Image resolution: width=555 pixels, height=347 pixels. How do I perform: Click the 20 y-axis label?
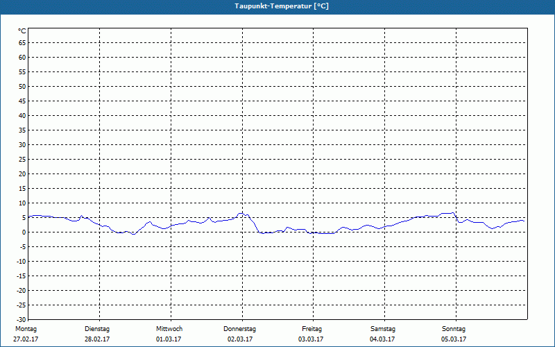tap(22, 174)
